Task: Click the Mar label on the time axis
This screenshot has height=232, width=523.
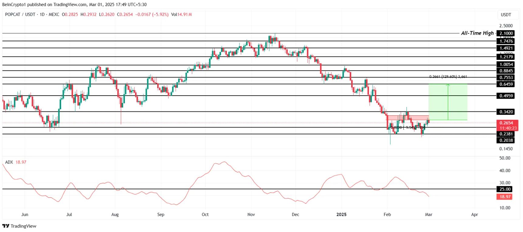Action: coord(428,214)
